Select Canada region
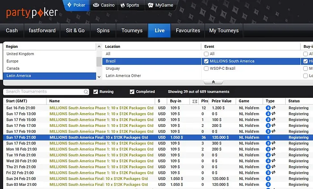 tap(50, 68)
